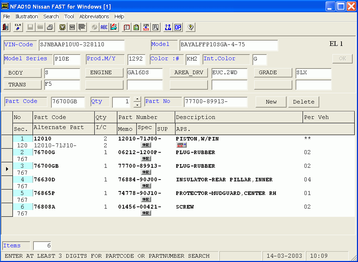
Task: Select part code 12010 in the table
Action: 42,138
